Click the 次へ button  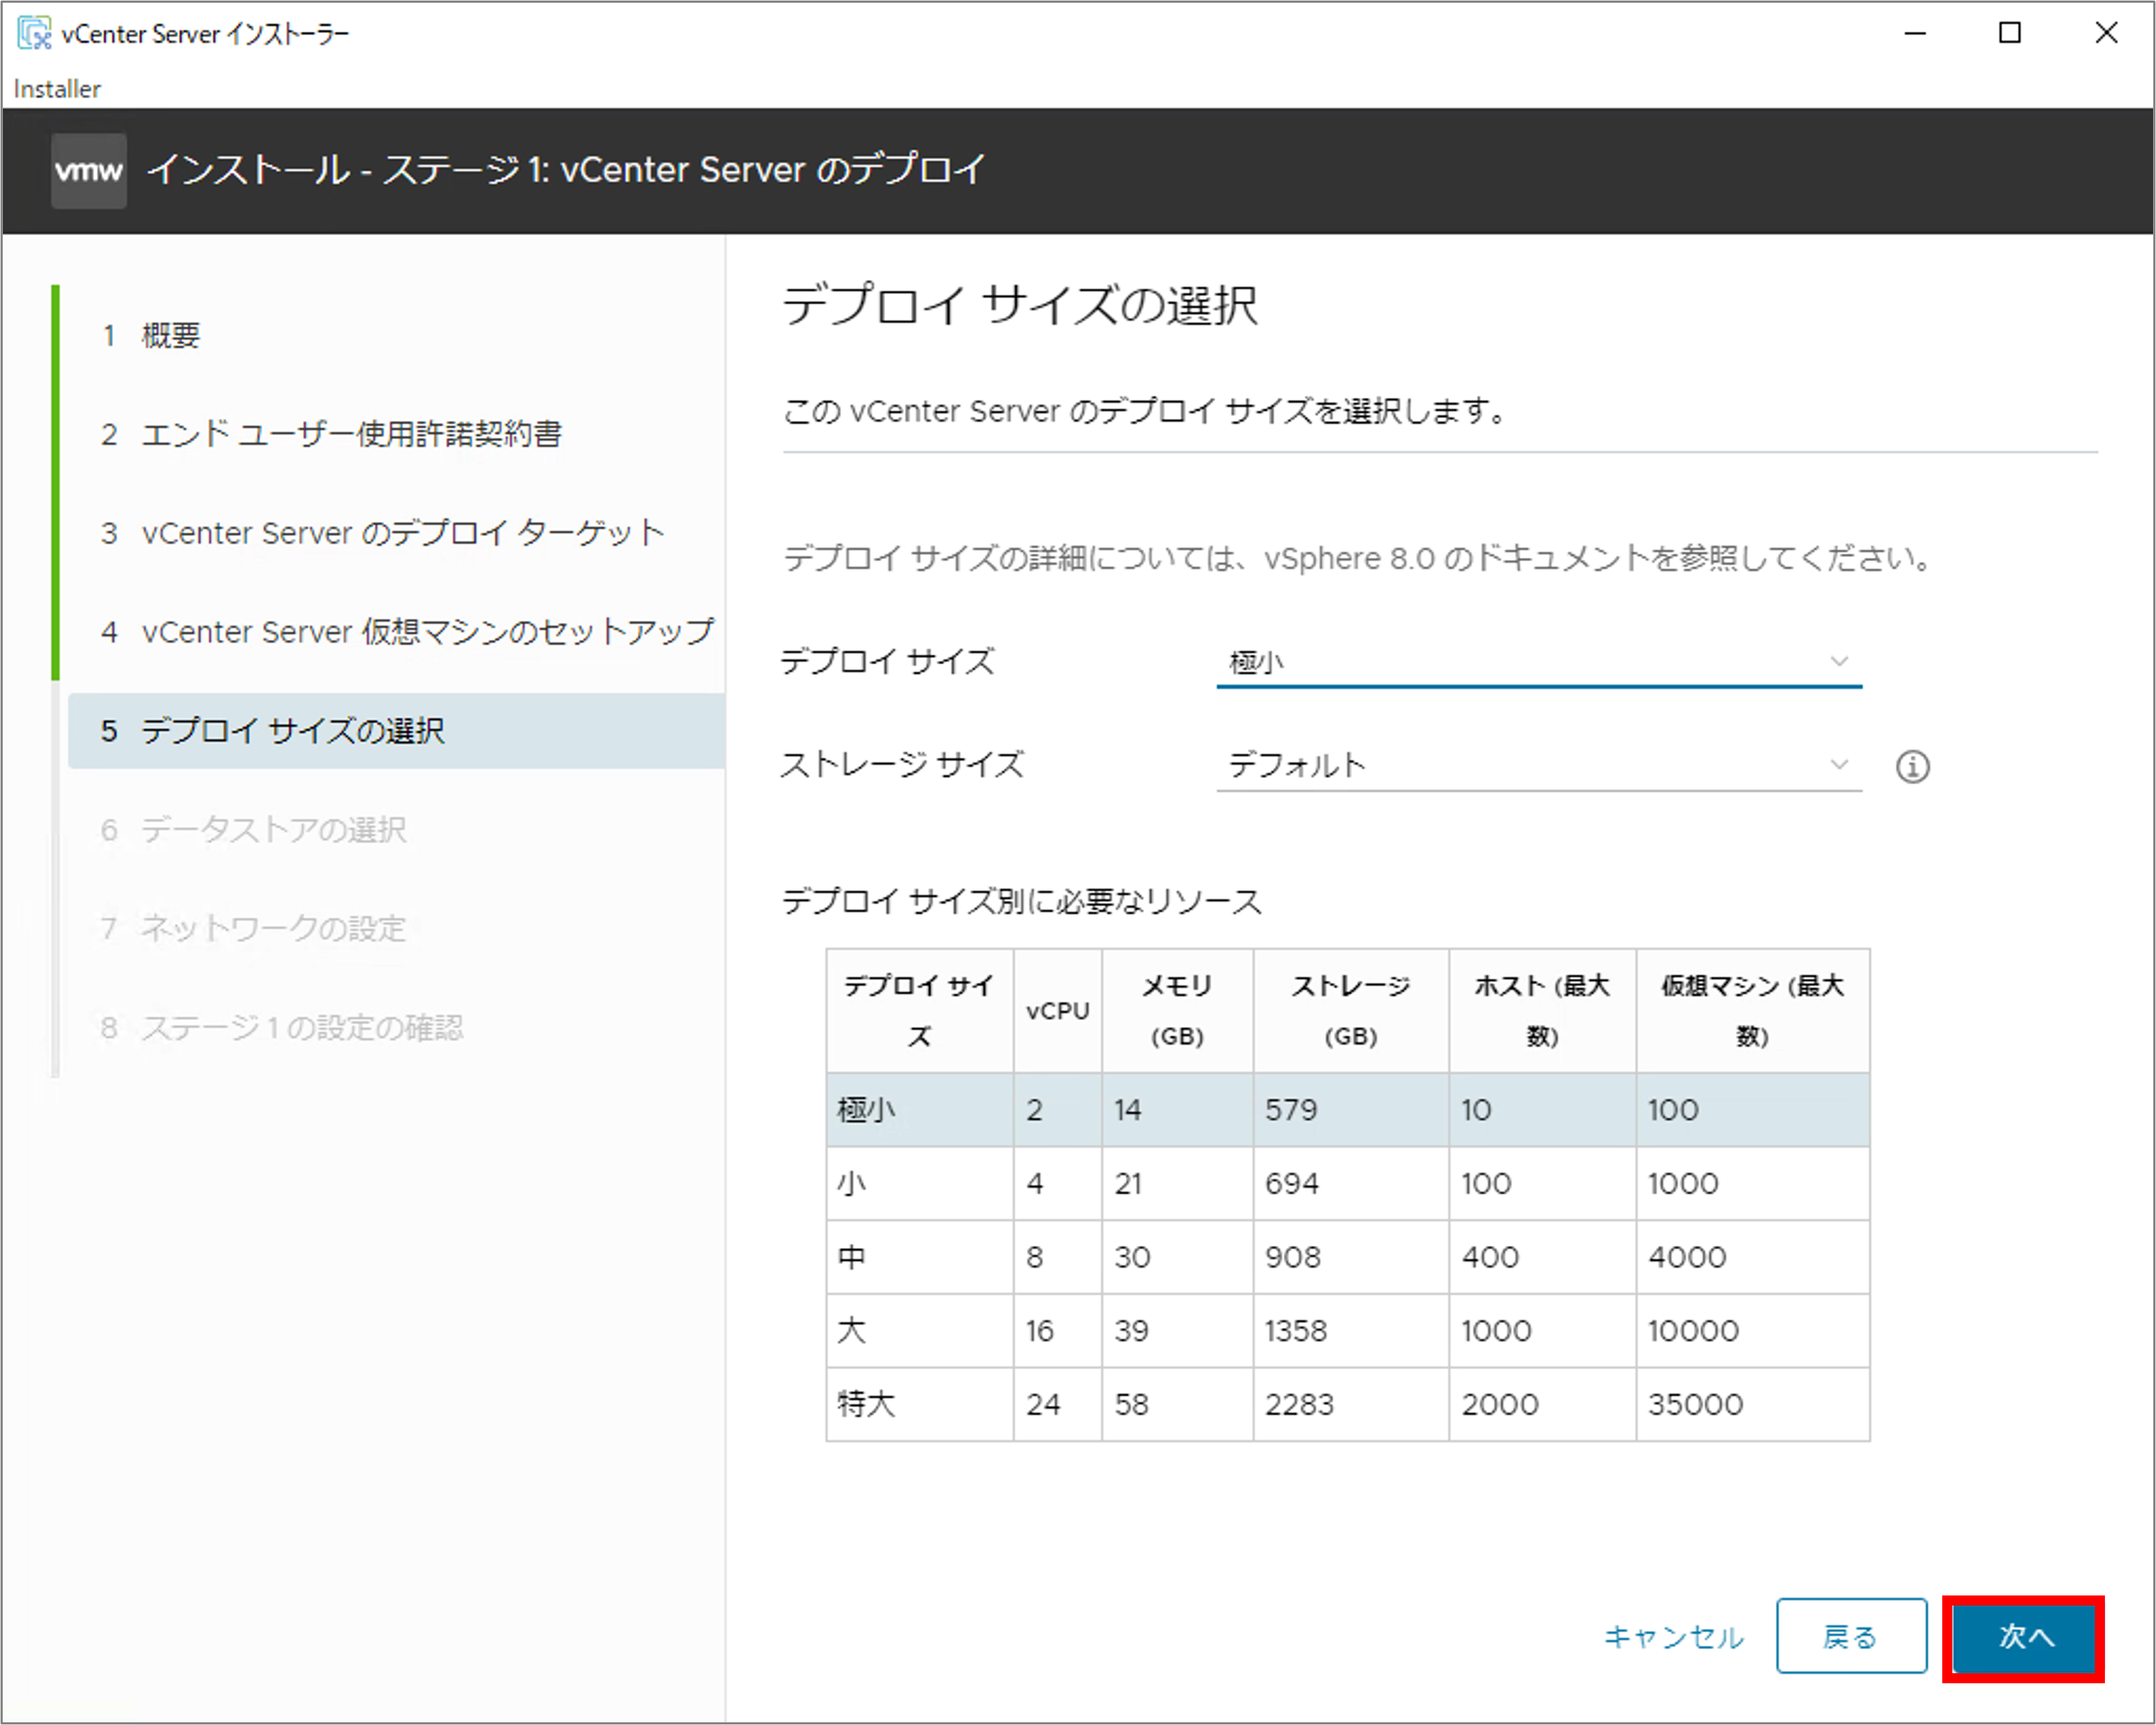point(2024,1638)
